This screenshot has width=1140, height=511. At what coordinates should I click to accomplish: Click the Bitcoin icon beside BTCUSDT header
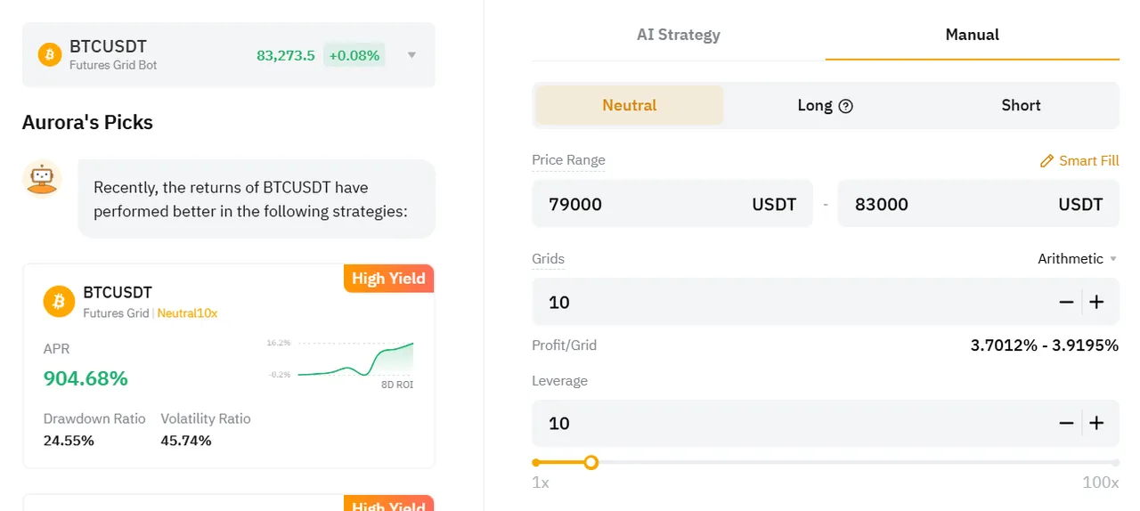(50, 55)
